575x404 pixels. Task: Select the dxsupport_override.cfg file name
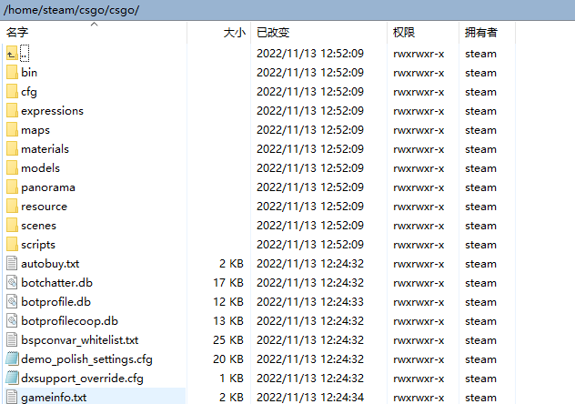click(82, 378)
